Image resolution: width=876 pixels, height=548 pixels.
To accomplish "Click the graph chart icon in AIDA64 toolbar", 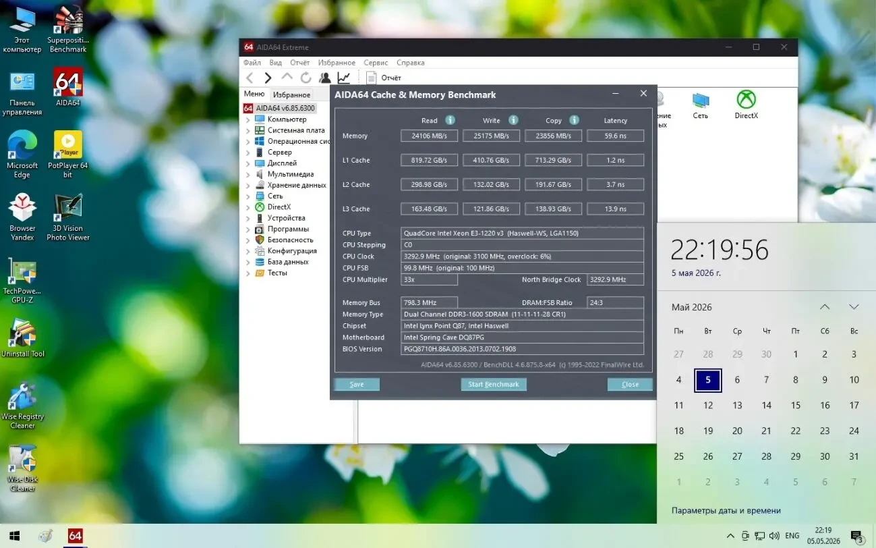I will 344,78.
